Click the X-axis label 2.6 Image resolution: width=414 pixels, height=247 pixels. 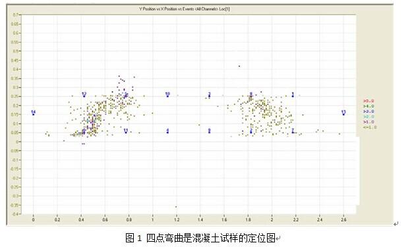pyautogui.click(x=343, y=219)
